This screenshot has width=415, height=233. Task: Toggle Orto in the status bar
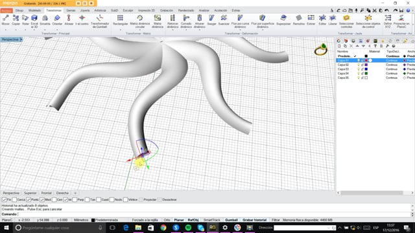[x=167, y=220]
